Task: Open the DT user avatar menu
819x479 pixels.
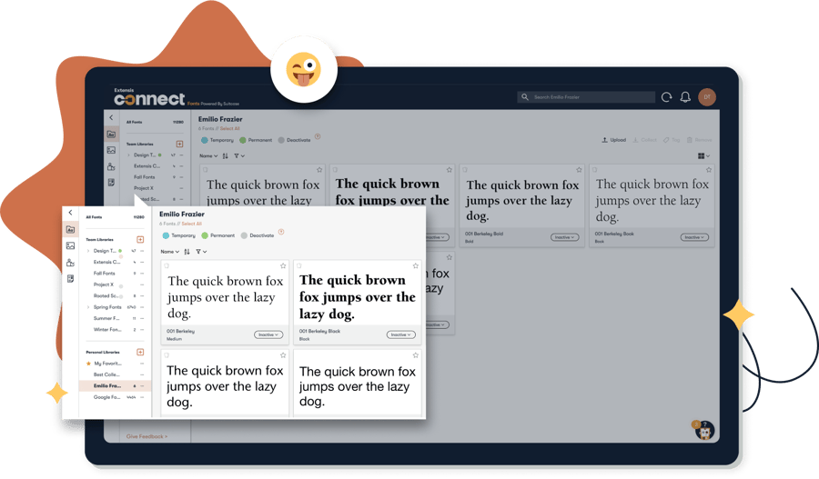Action: pos(707,97)
